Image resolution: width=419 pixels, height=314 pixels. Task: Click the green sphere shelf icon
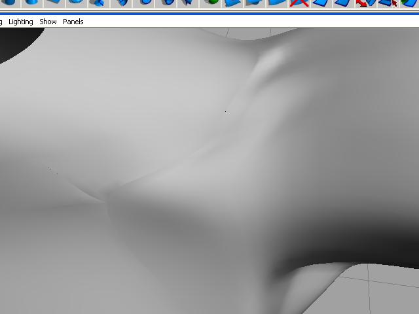tap(211, 3)
